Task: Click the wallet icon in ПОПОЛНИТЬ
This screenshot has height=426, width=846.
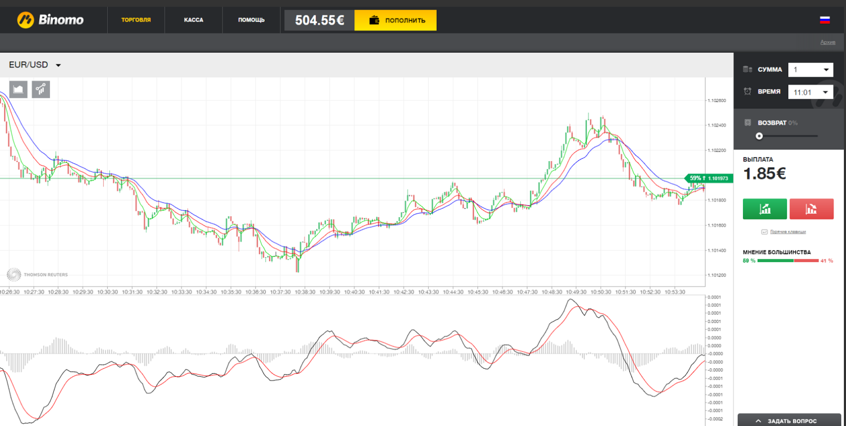Action: [x=374, y=20]
